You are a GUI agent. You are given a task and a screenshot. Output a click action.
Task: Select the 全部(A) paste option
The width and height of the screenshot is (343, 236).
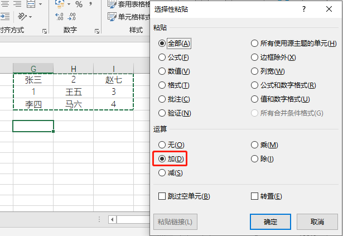175,44
